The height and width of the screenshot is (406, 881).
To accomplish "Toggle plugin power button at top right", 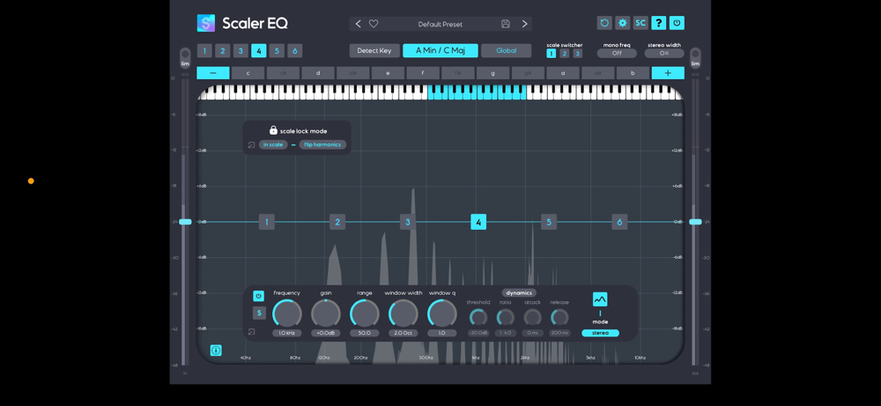I will (677, 23).
